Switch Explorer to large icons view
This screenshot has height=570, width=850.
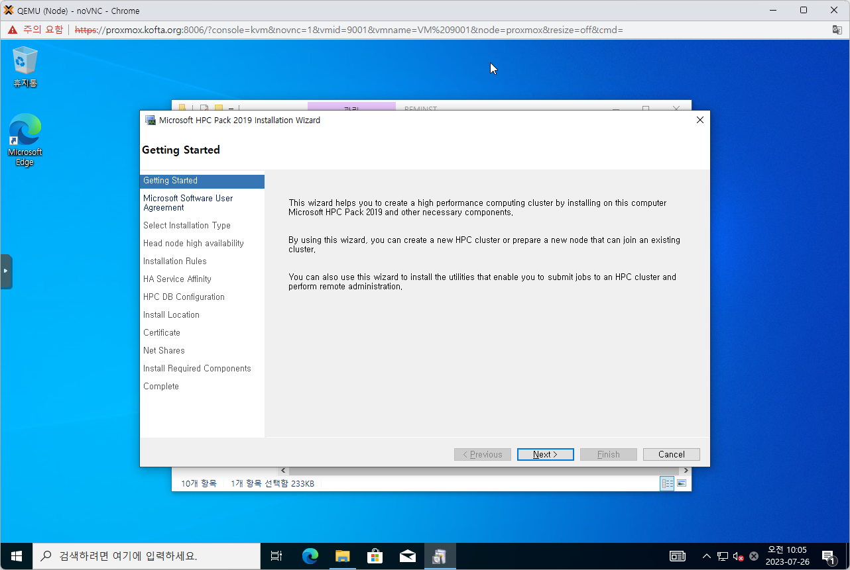681,483
